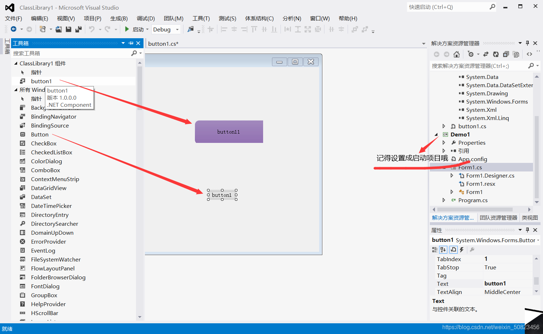Screen dimensions: 543x334
Task: Click the find in files toolbar icon
Action: [191, 29]
